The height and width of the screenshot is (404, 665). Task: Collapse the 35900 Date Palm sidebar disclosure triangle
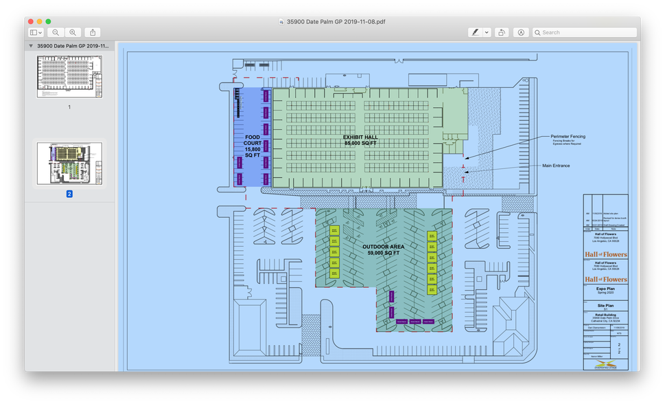tap(31, 46)
